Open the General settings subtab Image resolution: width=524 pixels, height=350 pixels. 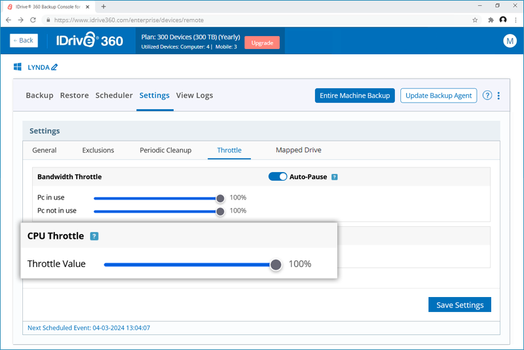pos(45,150)
